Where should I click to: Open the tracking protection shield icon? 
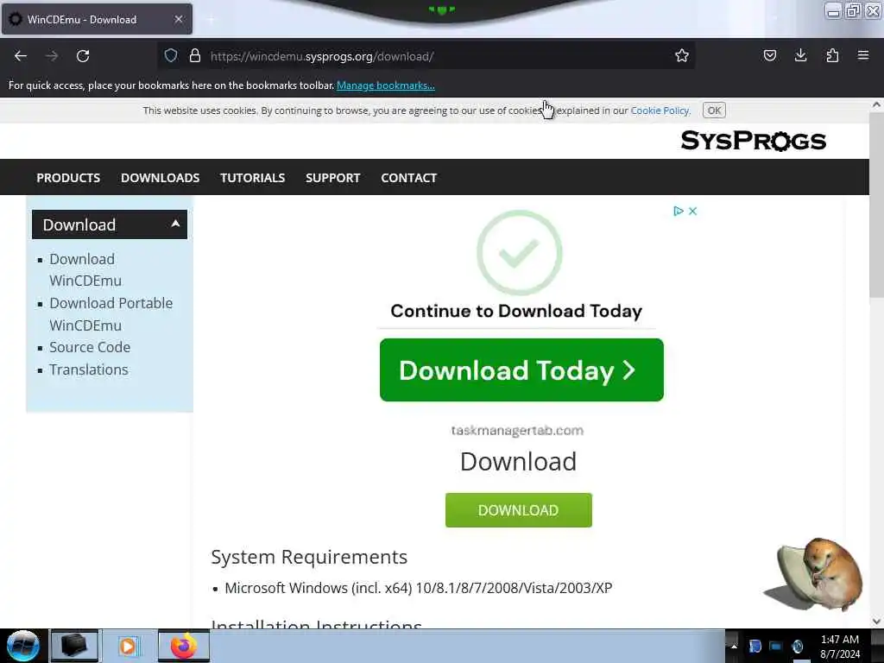click(x=171, y=55)
